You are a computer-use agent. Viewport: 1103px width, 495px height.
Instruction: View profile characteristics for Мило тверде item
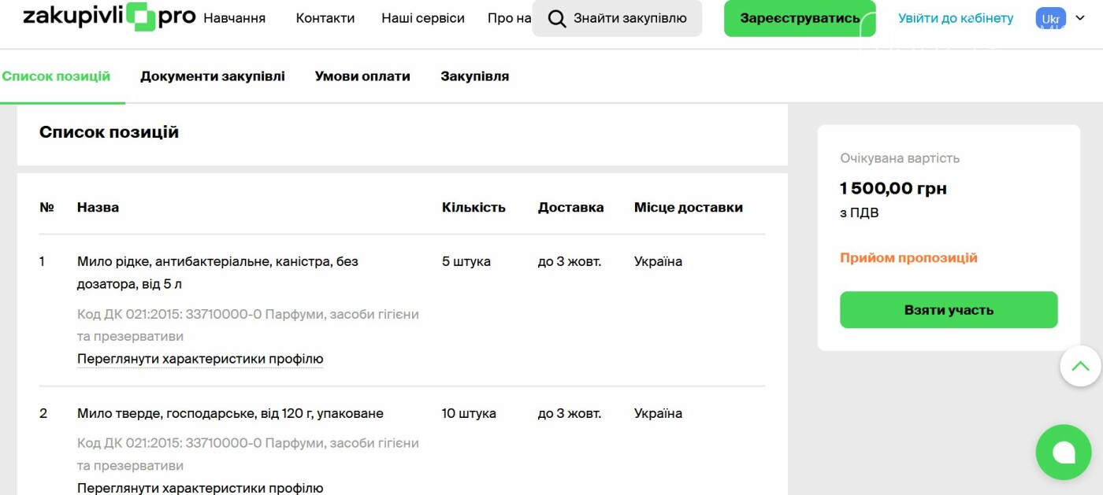coord(200,488)
